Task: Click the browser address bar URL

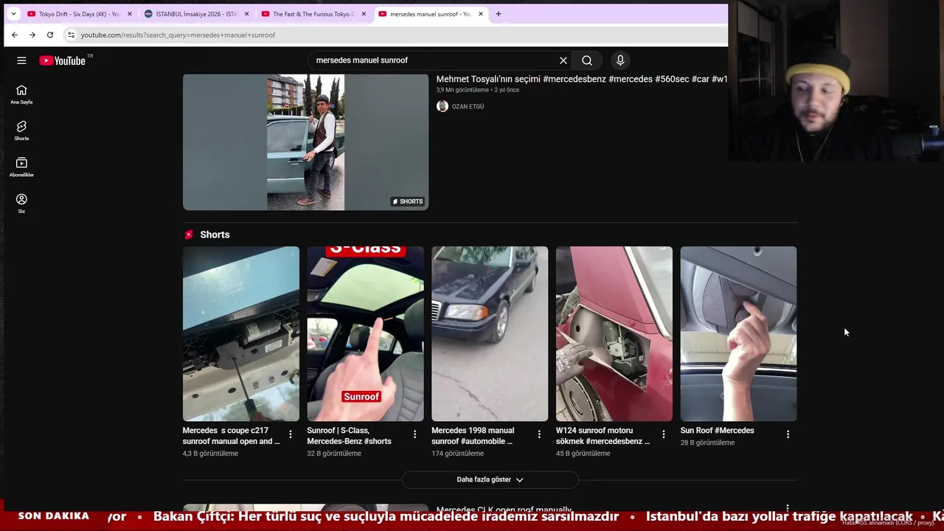Action: pyautogui.click(x=178, y=35)
